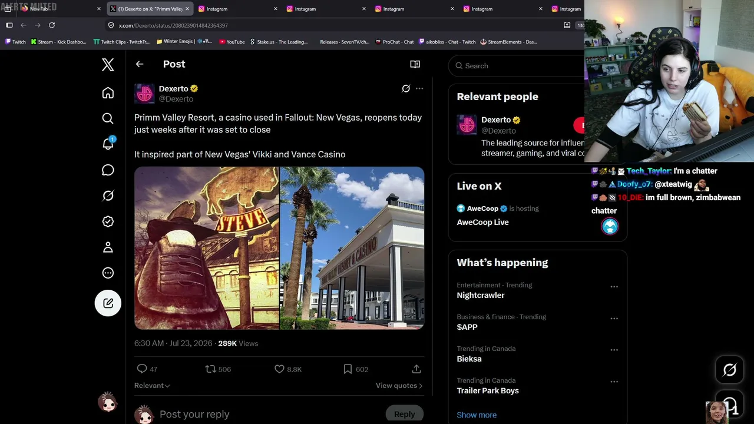Open the YouTube bookmark
Viewport: 754px width, 424px height.
[232, 42]
